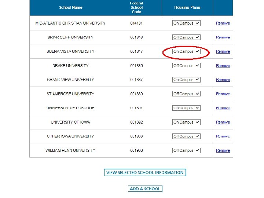Select the William Penn University name

point(70,150)
